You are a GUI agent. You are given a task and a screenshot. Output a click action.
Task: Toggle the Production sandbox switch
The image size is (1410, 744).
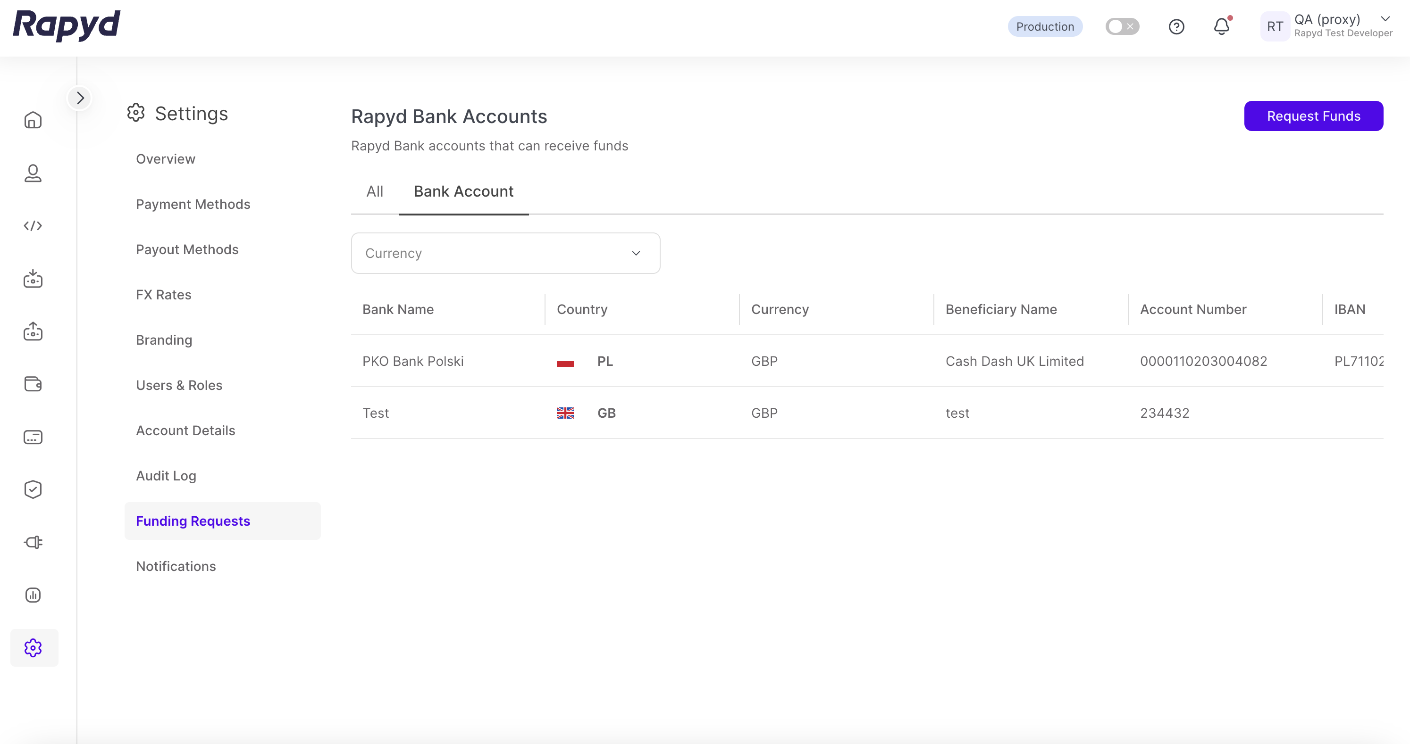(x=1122, y=26)
